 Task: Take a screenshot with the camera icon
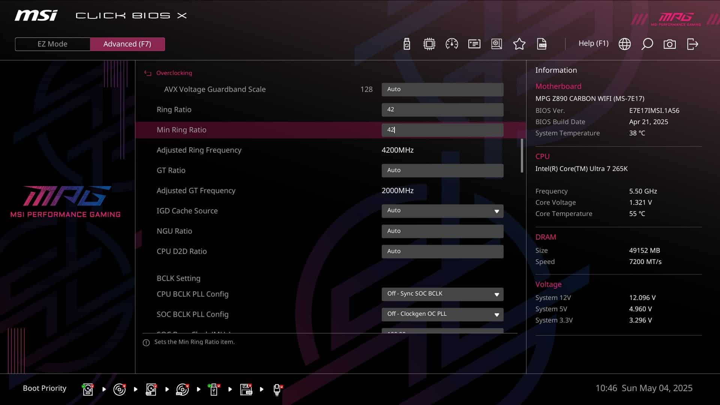[670, 44]
